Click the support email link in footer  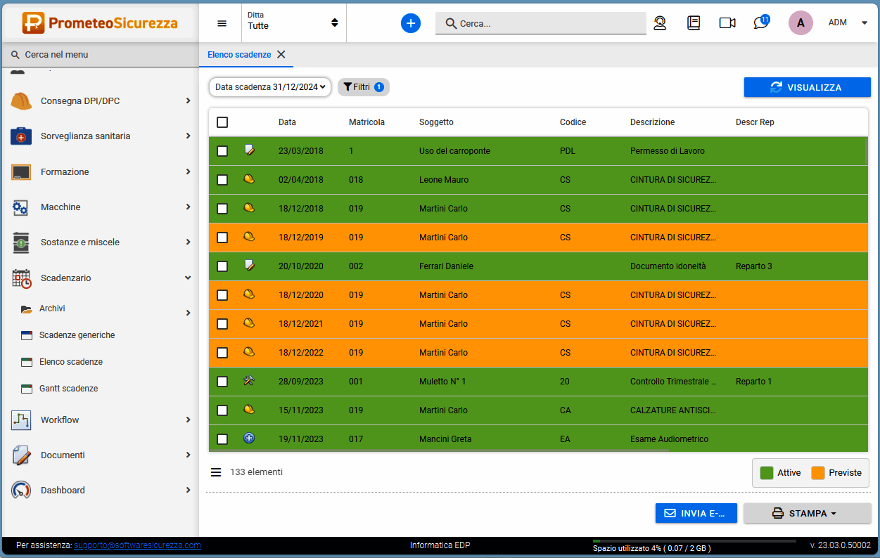(x=137, y=545)
